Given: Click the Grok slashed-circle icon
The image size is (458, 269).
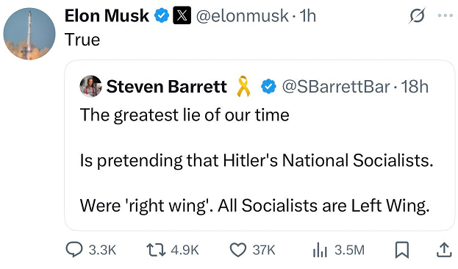Looking at the screenshot, I should 417,15.
